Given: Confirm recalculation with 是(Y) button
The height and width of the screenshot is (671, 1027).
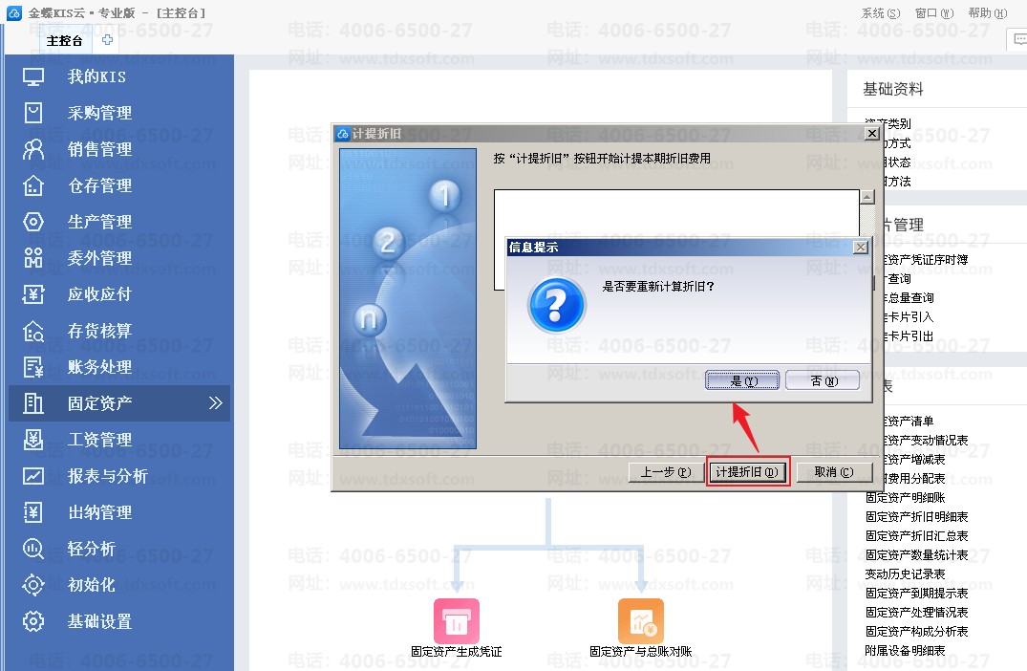Looking at the screenshot, I should [x=742, y=380].
